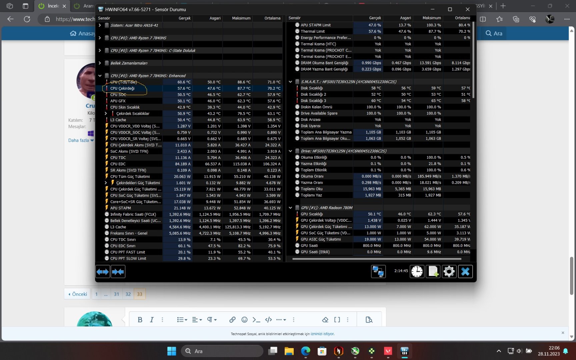Viewport: 576px width, 360px height.
Task: Insert code block with the </> icon
Action: point(268,320)
